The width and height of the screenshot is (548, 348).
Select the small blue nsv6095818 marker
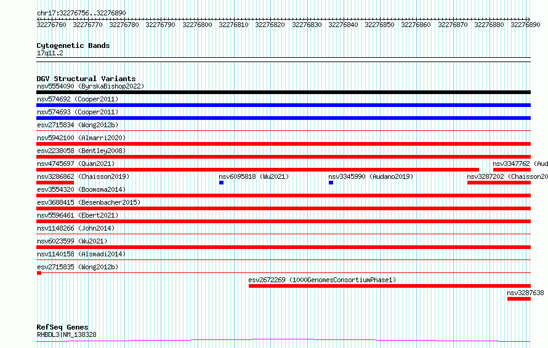pos(221,183)
